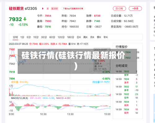This screenshot has height=123, width=155.
Task: Click the 15:00 time axis marker
Action: click(107, 114)
